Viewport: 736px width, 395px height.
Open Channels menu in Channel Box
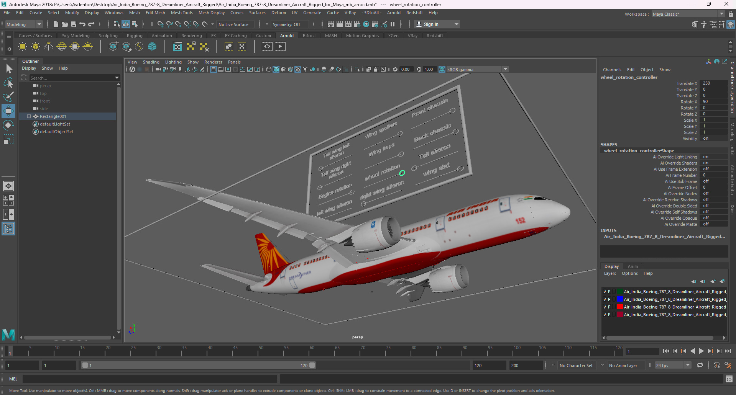612,70
